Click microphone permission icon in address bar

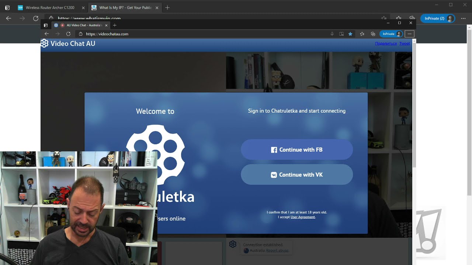332,34
